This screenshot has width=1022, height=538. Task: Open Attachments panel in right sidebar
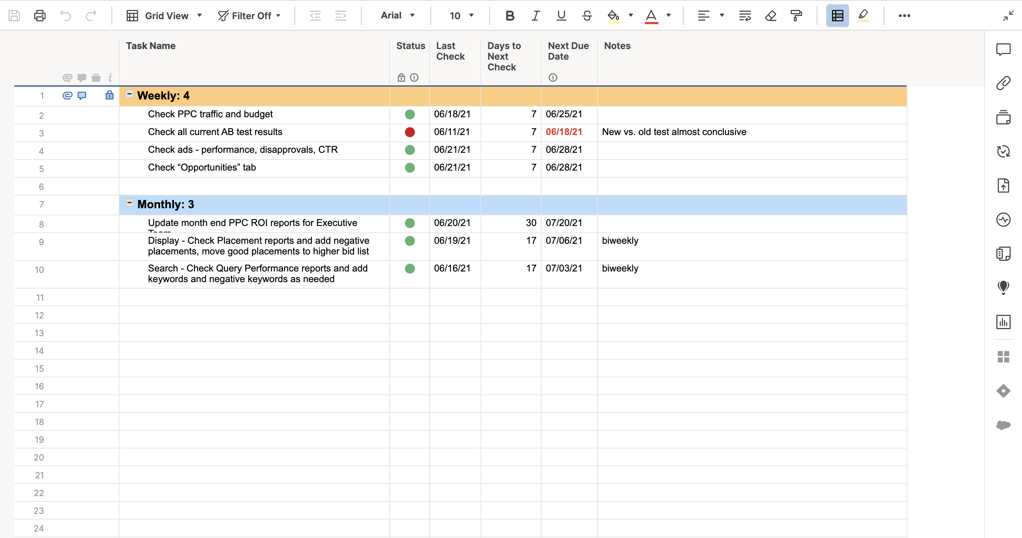1003,83
